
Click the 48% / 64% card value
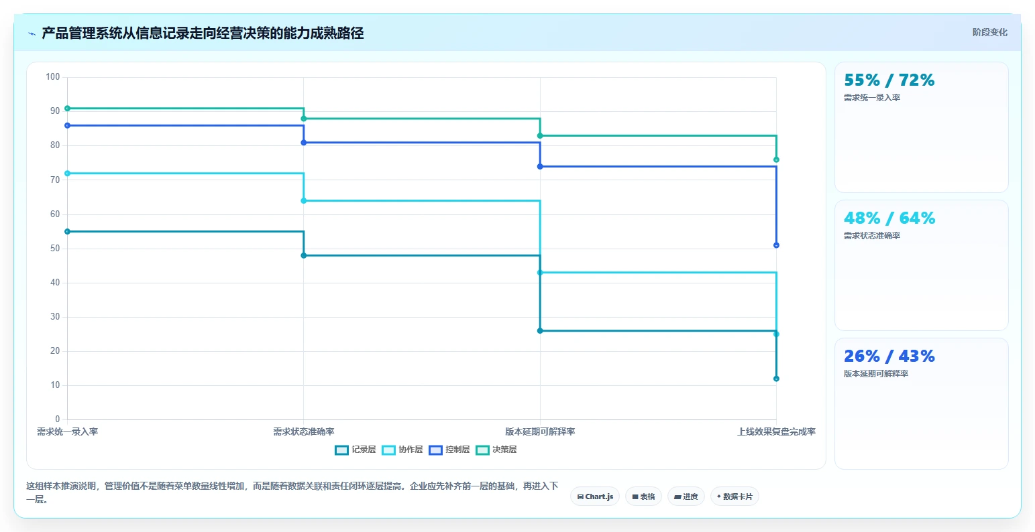(889, 218)
